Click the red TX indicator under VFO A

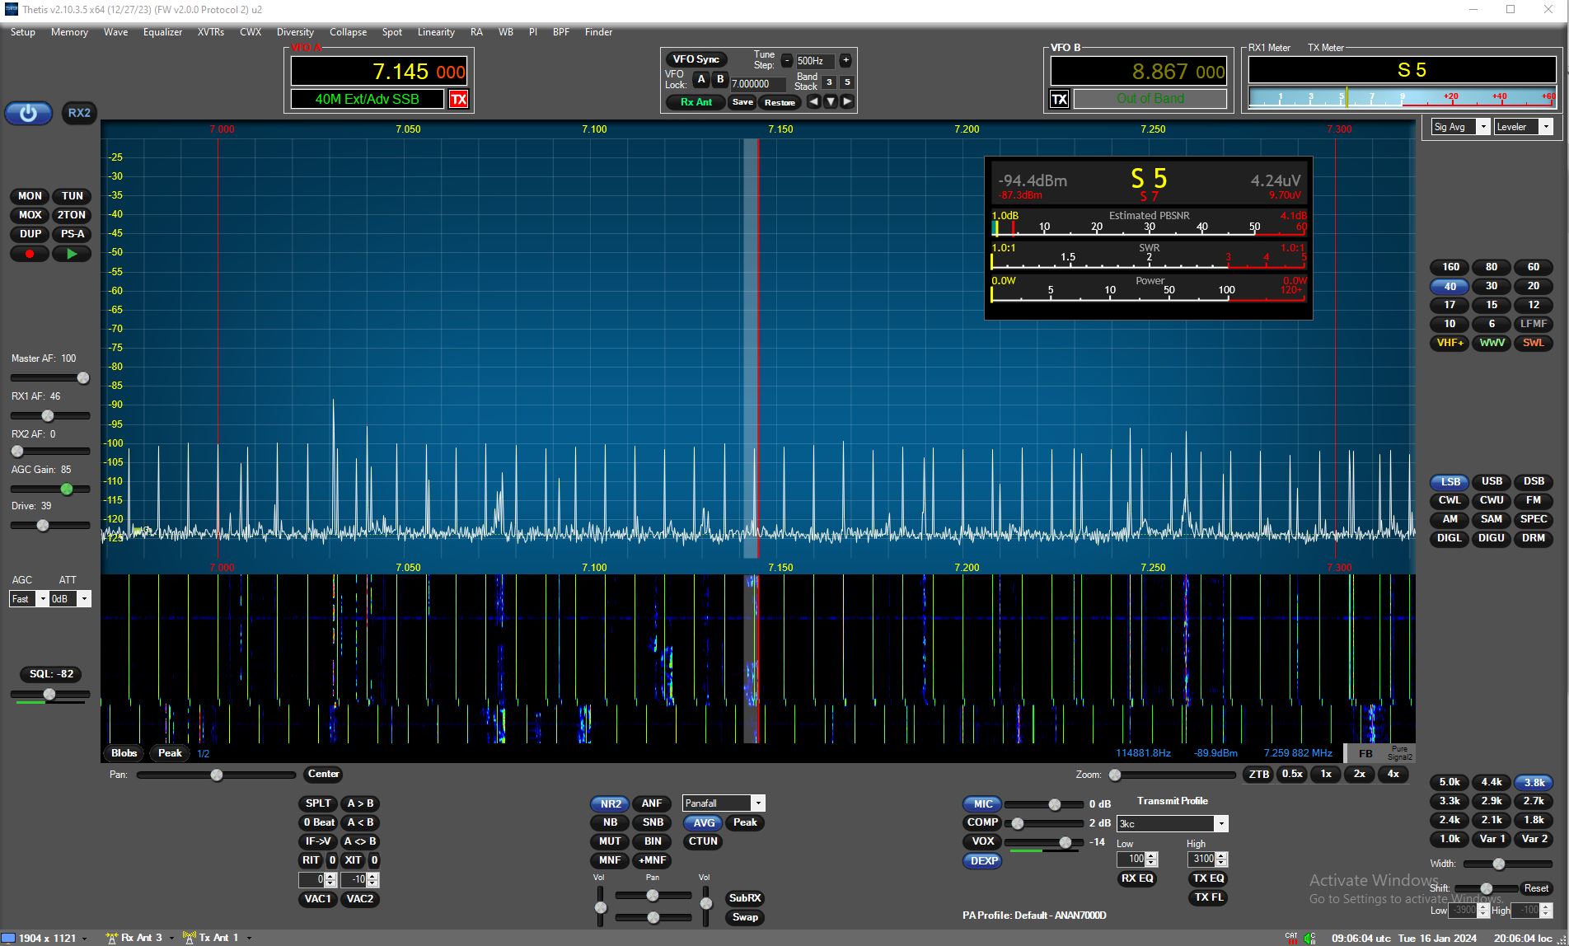(458, 100)
